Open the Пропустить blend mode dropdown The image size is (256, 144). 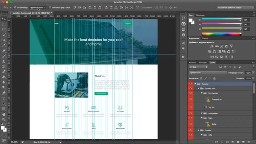click(x=208, y=72)
